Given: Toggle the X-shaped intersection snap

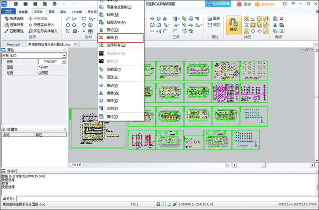Looking at the screenshot, I should [x=247, y=19].
